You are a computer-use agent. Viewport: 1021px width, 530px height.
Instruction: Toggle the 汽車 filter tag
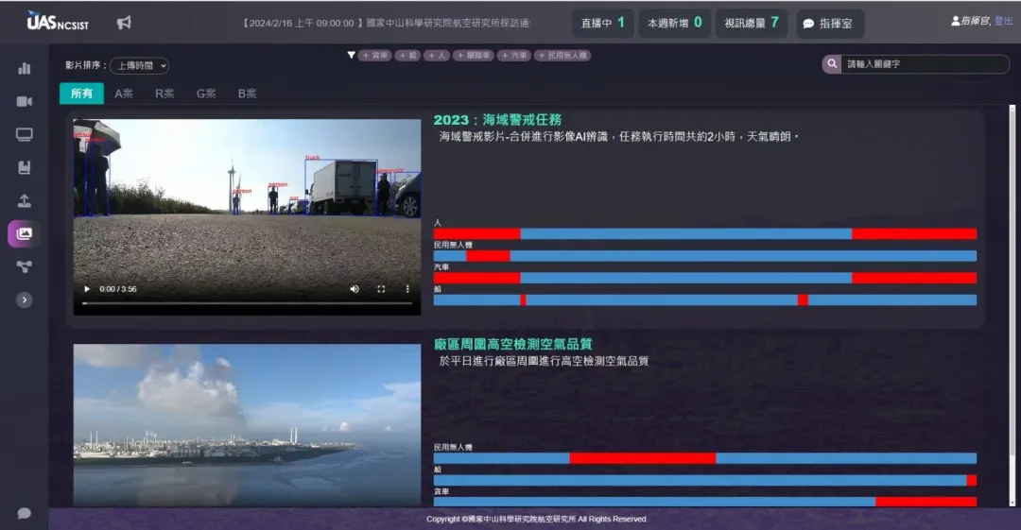(513, 56)
